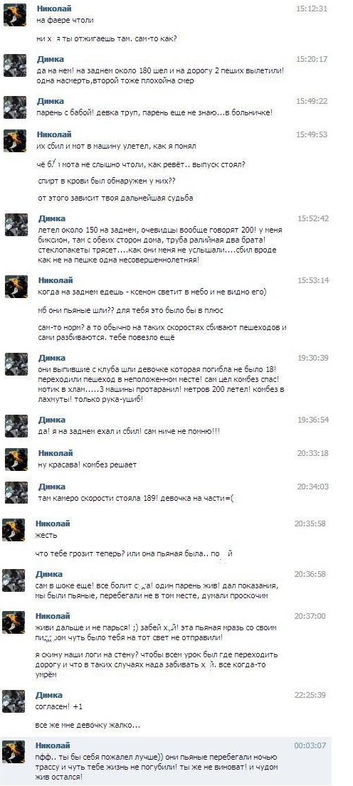
Task: Click the 22:25:39 timestamp
Action: pyautogui.click(x=310, y=695)
